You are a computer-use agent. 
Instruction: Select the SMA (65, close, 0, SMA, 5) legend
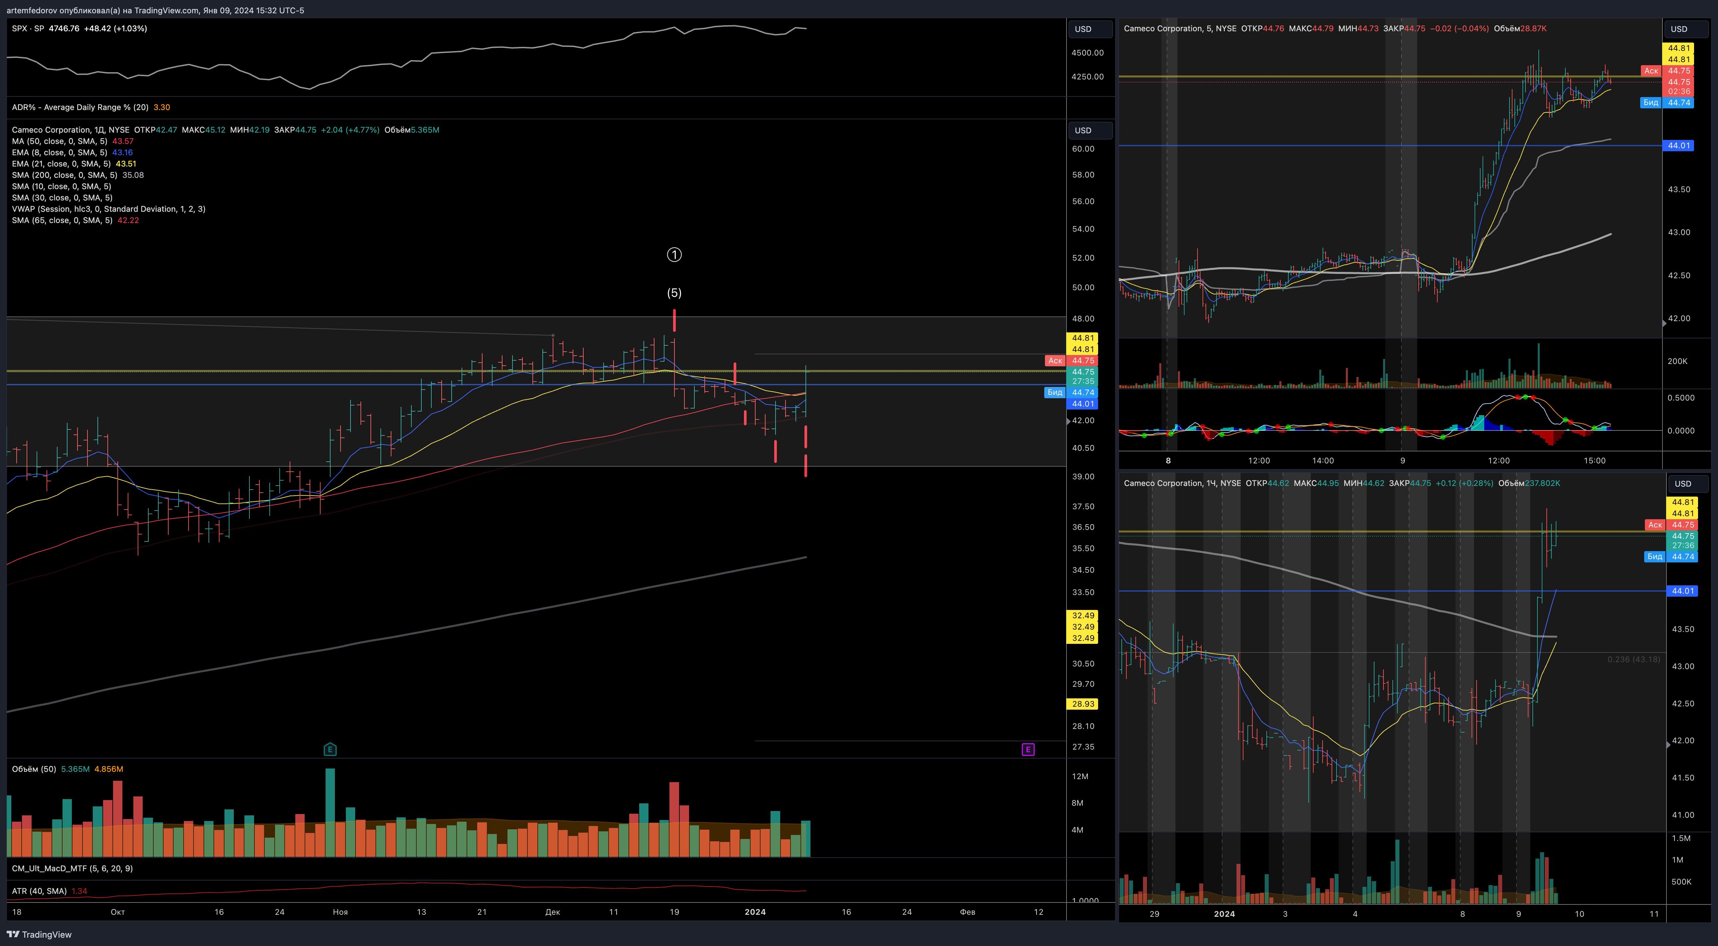point(62,221)
